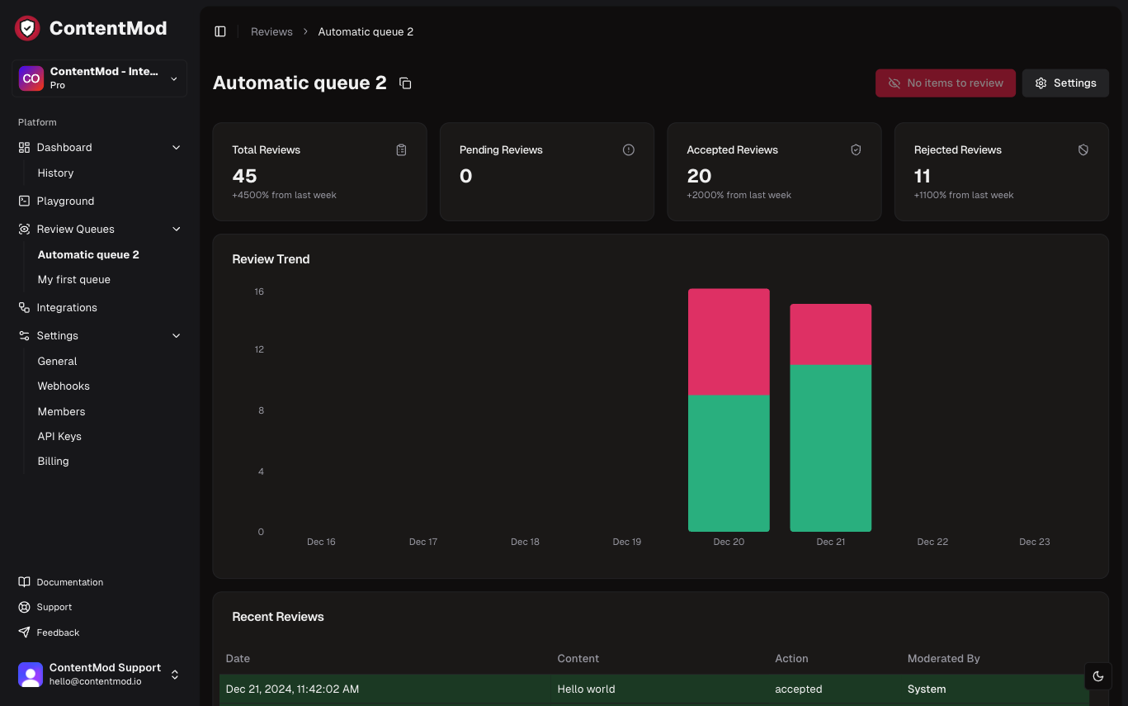Collapse the sidebar Settings section chevron
This screenshot has width=1128, height=706.
pyautogui.click(x=176, y=335)
